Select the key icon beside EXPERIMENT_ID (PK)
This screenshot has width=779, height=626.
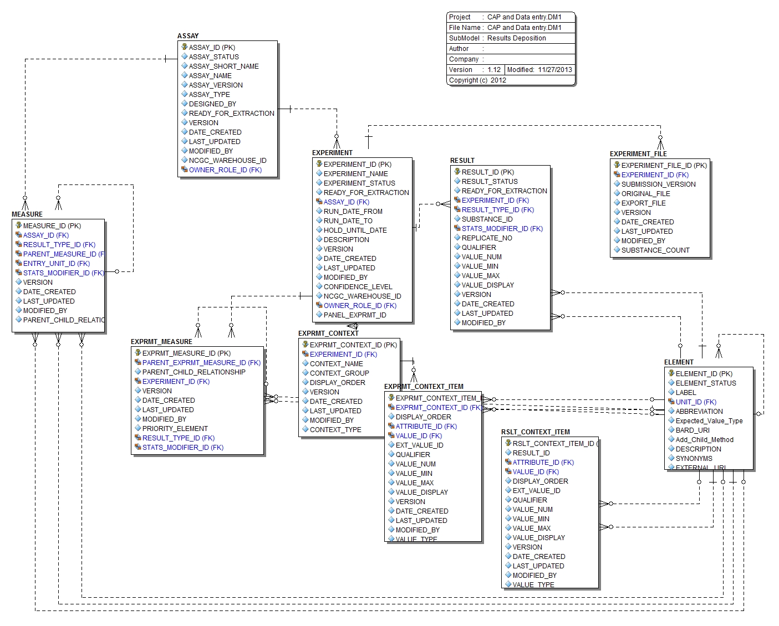click(318, 165)
